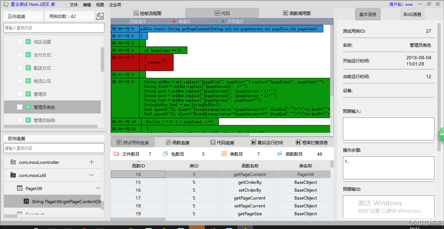Image resolution: width=444 pixels, height=229 pixels.
Task: Click the 最后运行的块 button
Action: point(267,143)
